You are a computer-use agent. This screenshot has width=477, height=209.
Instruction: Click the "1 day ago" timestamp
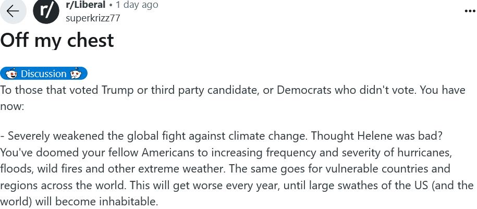point(137,5)
